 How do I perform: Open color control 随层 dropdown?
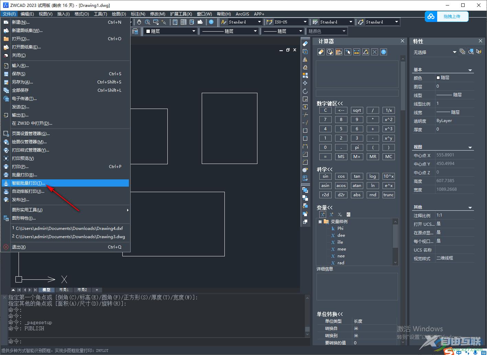click(193, 31)
